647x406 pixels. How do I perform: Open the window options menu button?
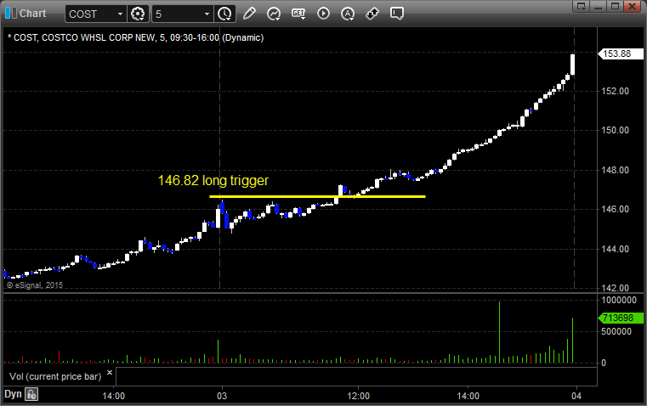pos(582,6)
